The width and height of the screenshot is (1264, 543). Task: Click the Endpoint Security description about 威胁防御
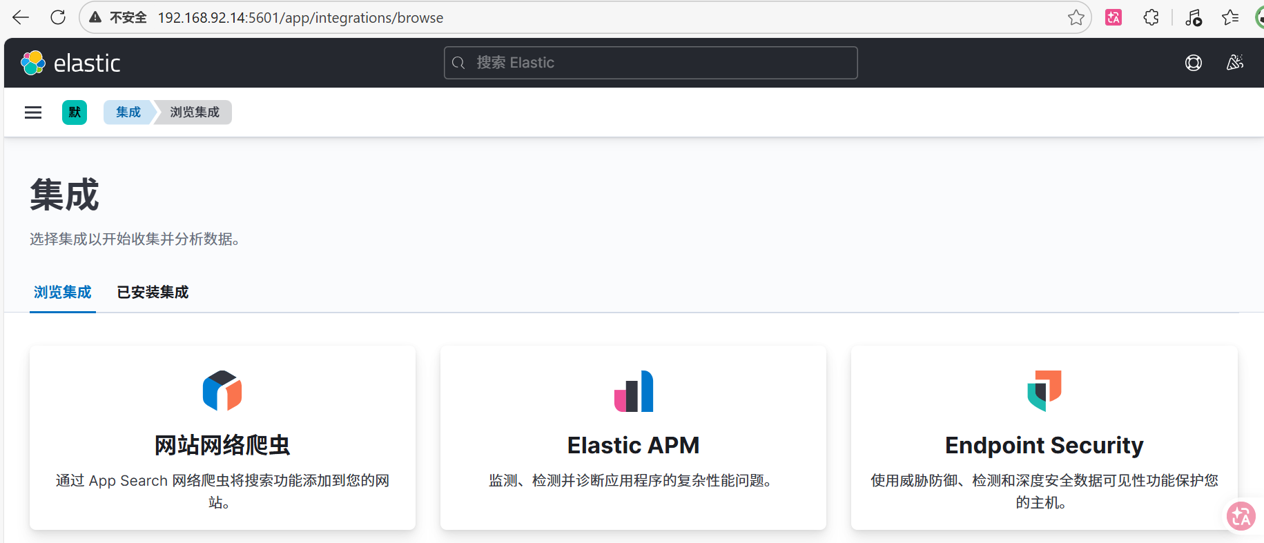point(1044,491)
